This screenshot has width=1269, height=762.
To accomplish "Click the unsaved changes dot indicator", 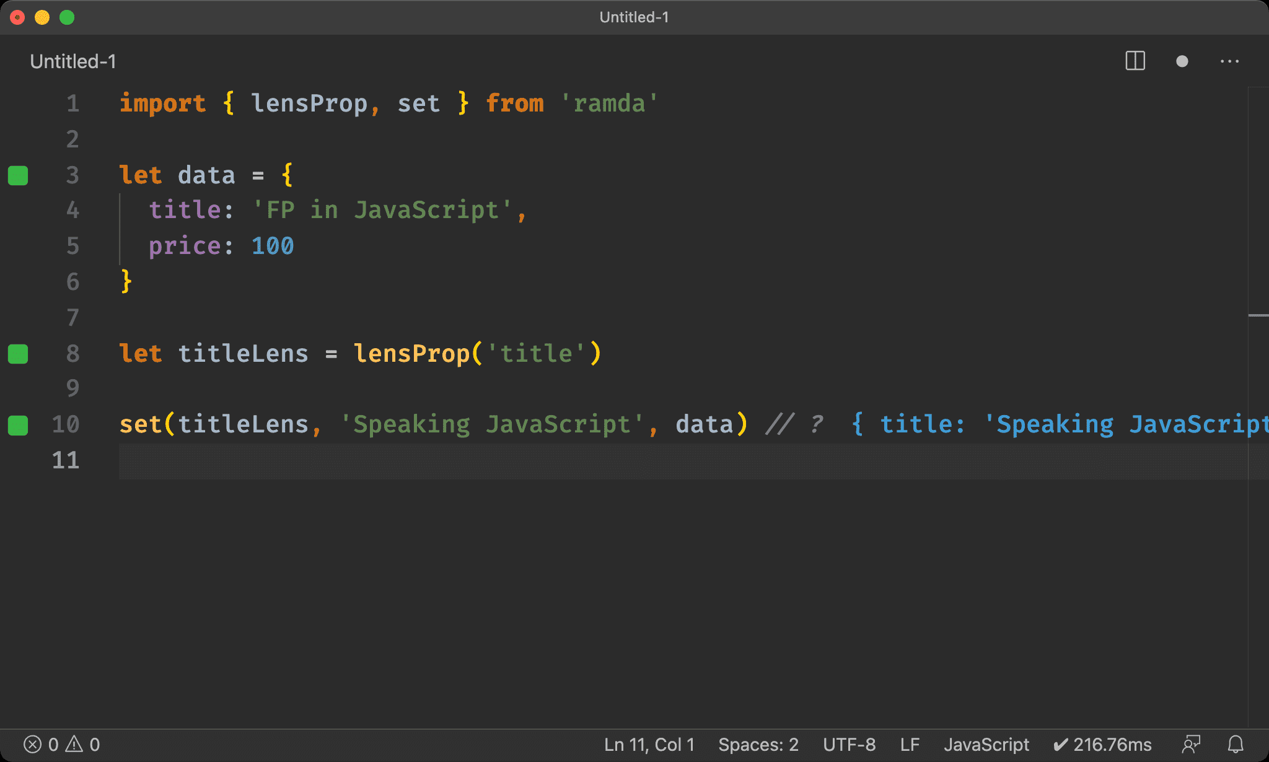I will [x=1182, y=61].
